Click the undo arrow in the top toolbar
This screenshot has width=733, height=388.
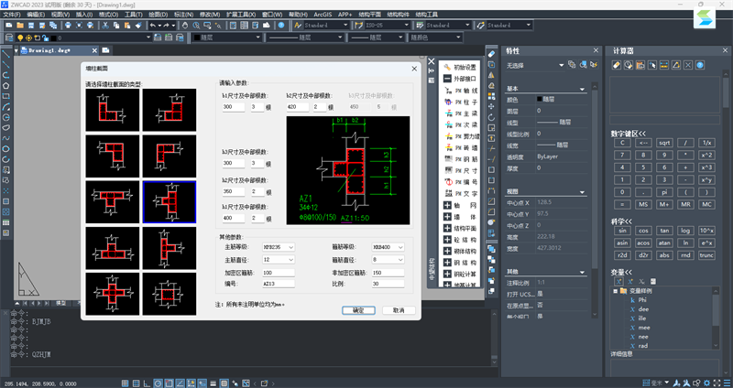[152, 26]
